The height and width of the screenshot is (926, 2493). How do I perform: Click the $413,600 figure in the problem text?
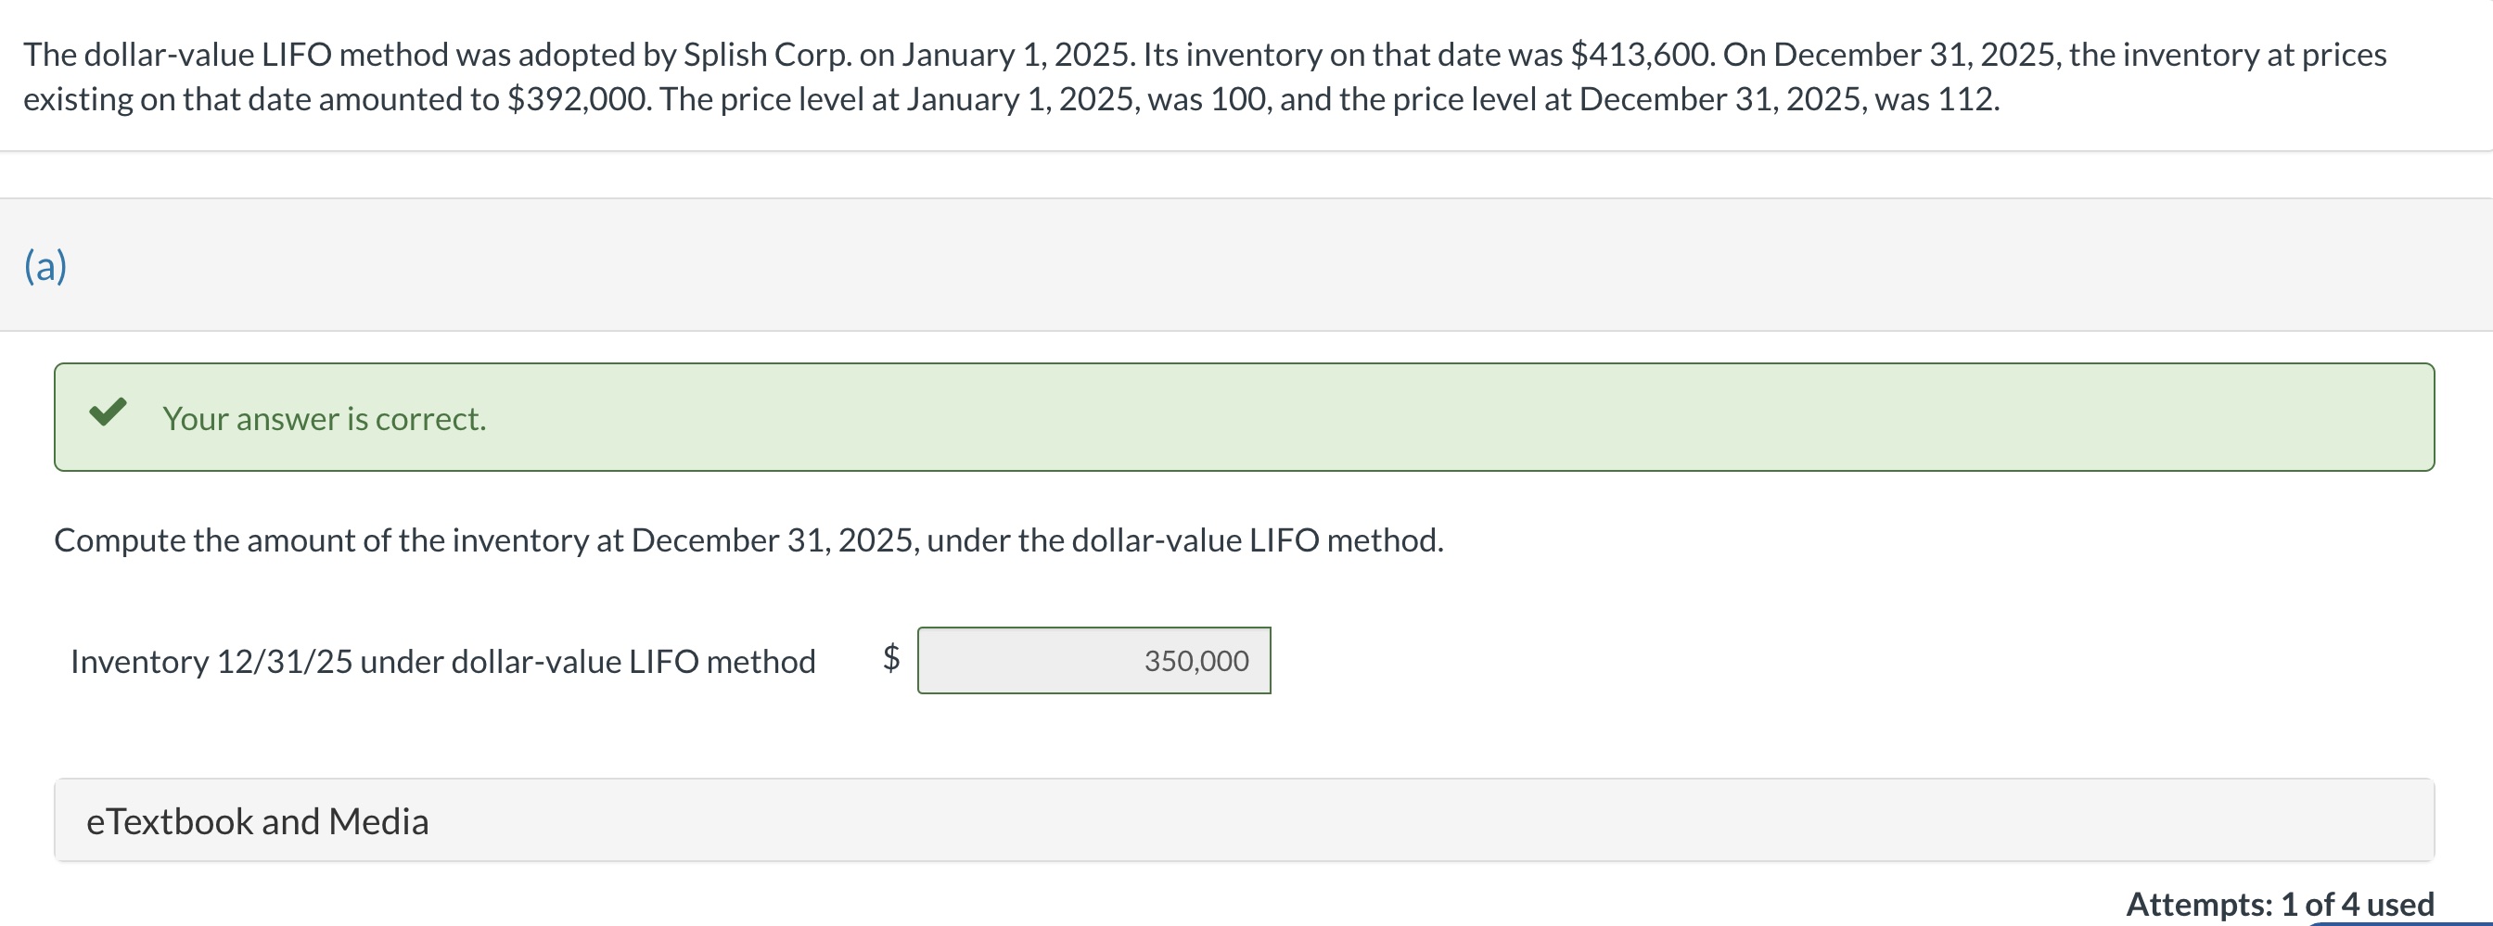1642,54
